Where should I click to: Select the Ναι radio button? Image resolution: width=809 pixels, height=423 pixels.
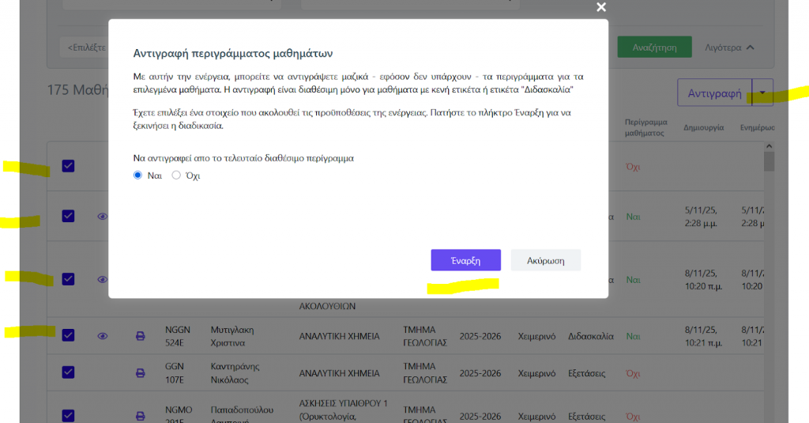(138, 176)
